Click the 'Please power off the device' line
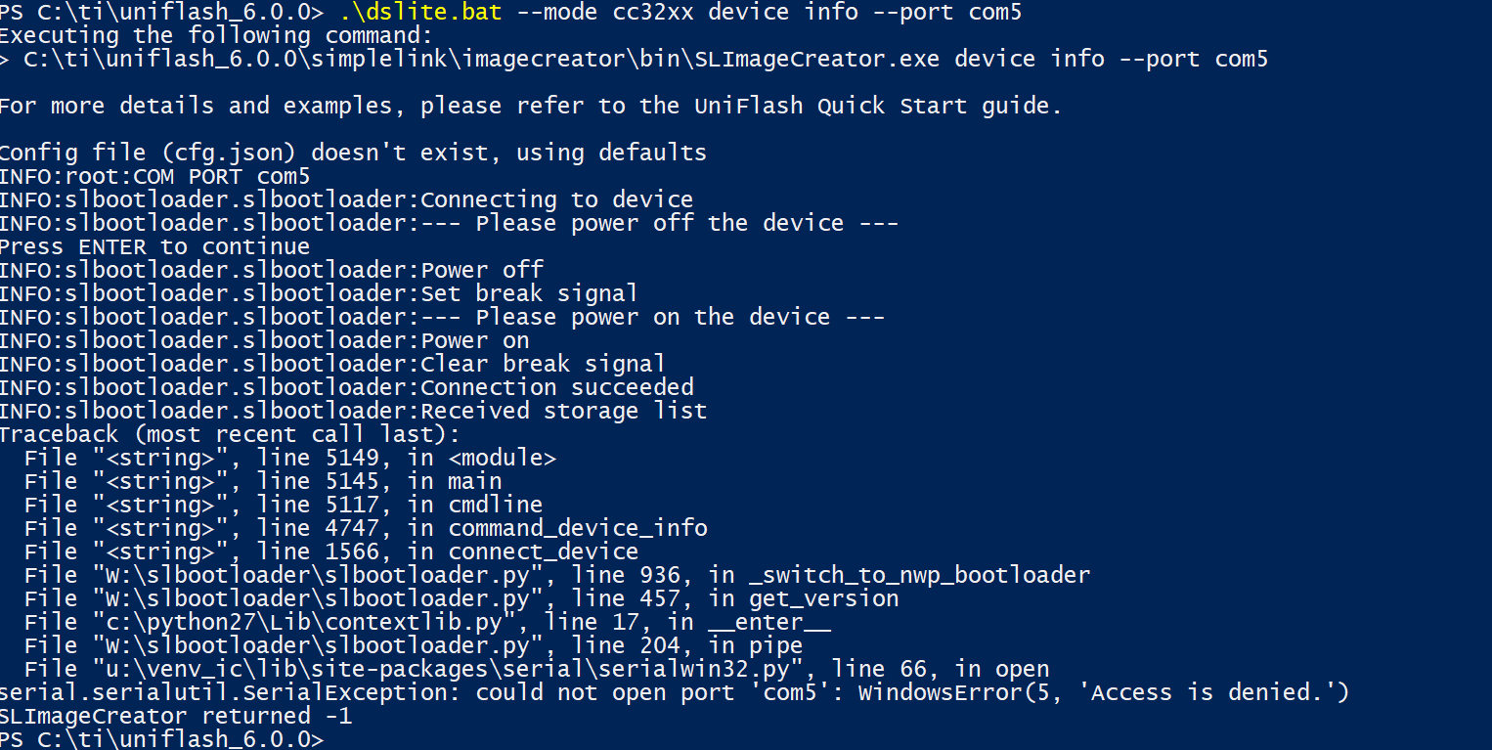Screen dimensions: 1492x750 449,224
